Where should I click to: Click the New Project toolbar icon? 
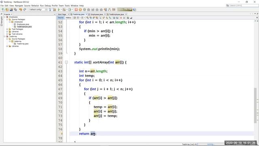point(7,10)
